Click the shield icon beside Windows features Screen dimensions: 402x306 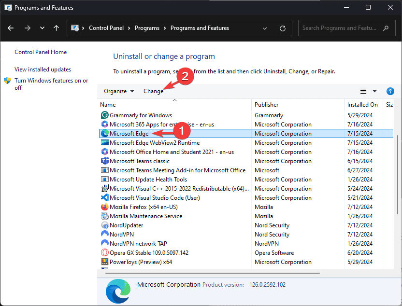(x=7, y=81)
